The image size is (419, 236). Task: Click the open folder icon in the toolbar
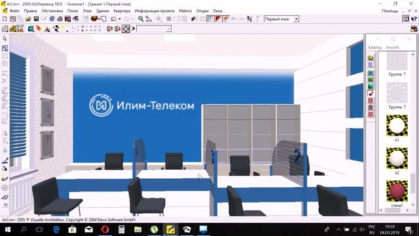(x=28, y=19)
